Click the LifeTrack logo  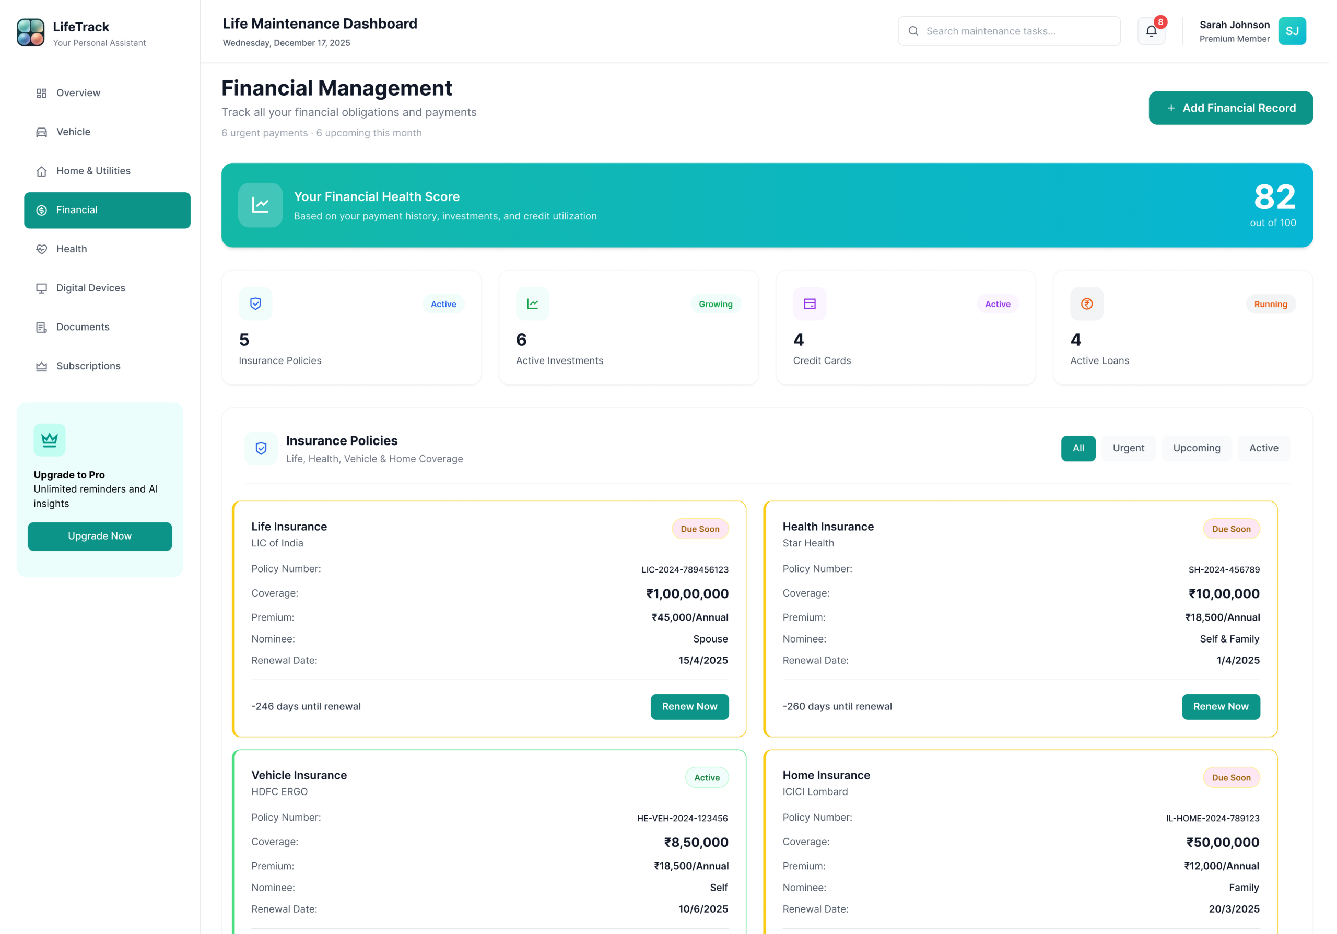[30, 32]
